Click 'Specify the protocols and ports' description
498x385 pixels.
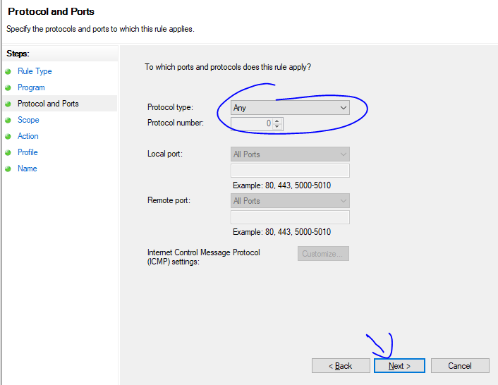pyautogui.click(x=100, y=29)
